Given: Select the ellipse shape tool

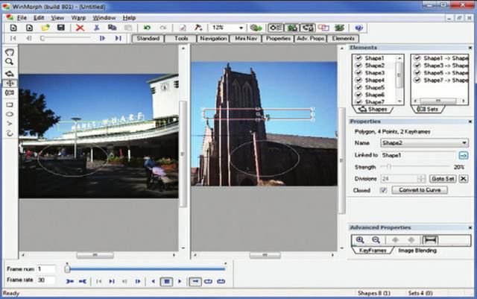Looking at the screenshot, I should [10, 114].
